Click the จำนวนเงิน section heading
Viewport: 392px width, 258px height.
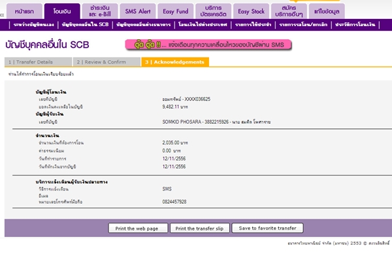tap(48, 136)
